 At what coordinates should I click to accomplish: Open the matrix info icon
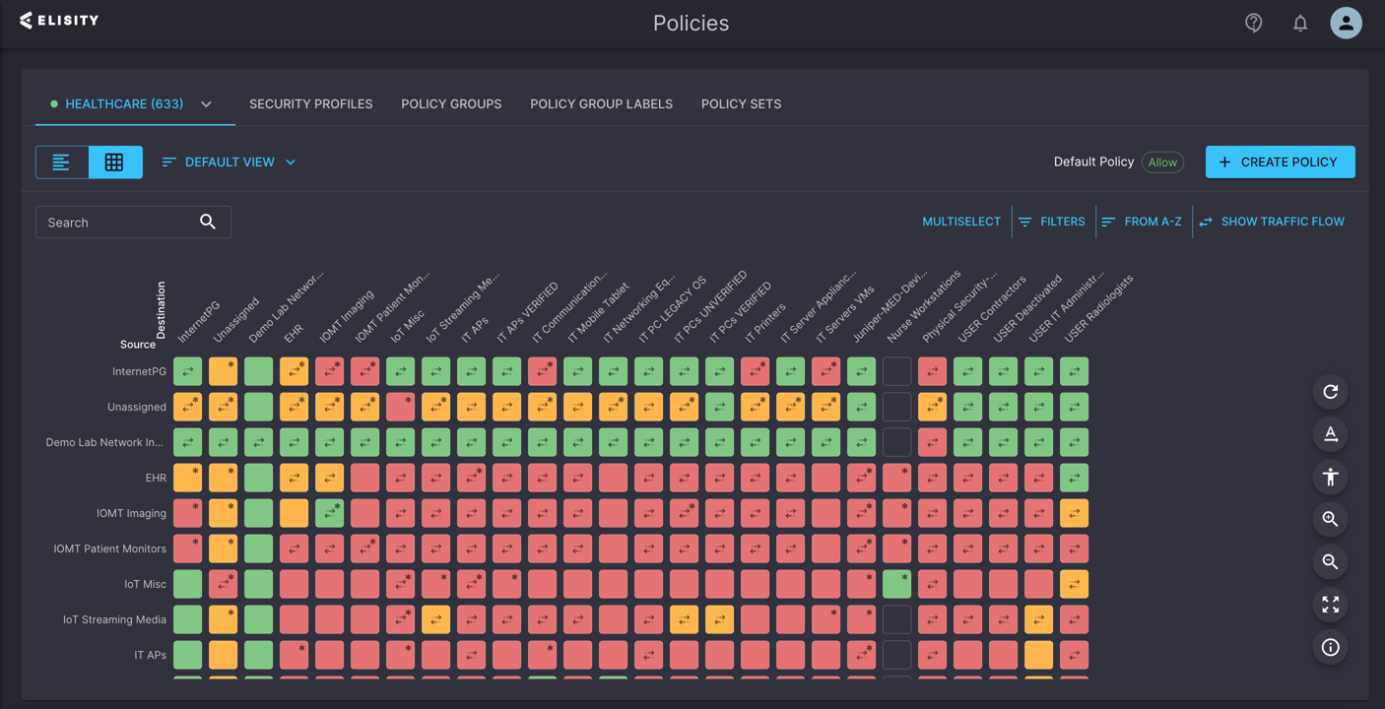tap(1330, 647)
